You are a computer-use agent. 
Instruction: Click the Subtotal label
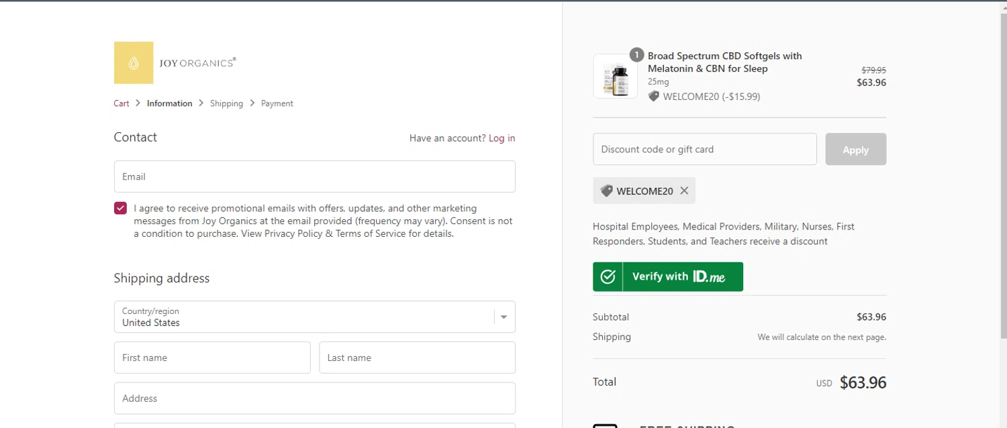point(611,317)
